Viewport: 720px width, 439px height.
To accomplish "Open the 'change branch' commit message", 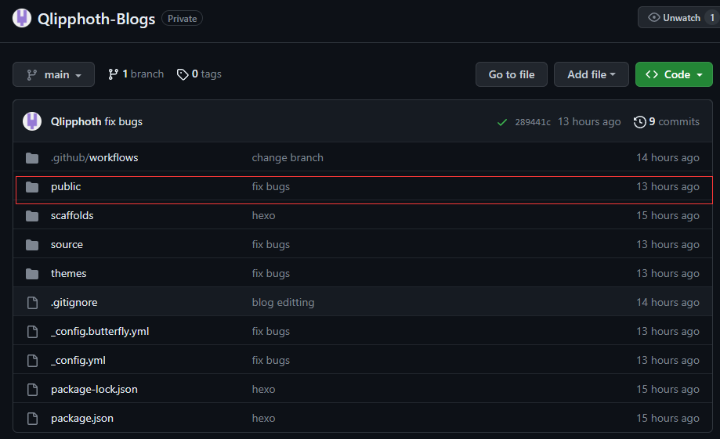I will pos(288,157).
